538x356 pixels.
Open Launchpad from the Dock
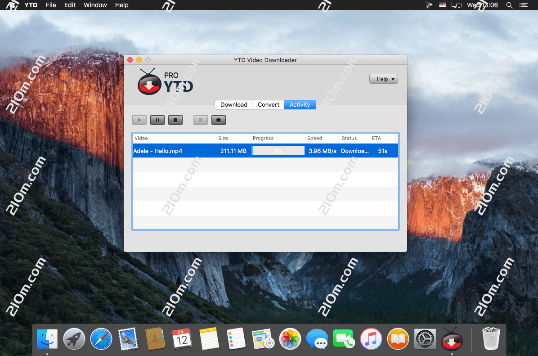[x=74, y=339]
